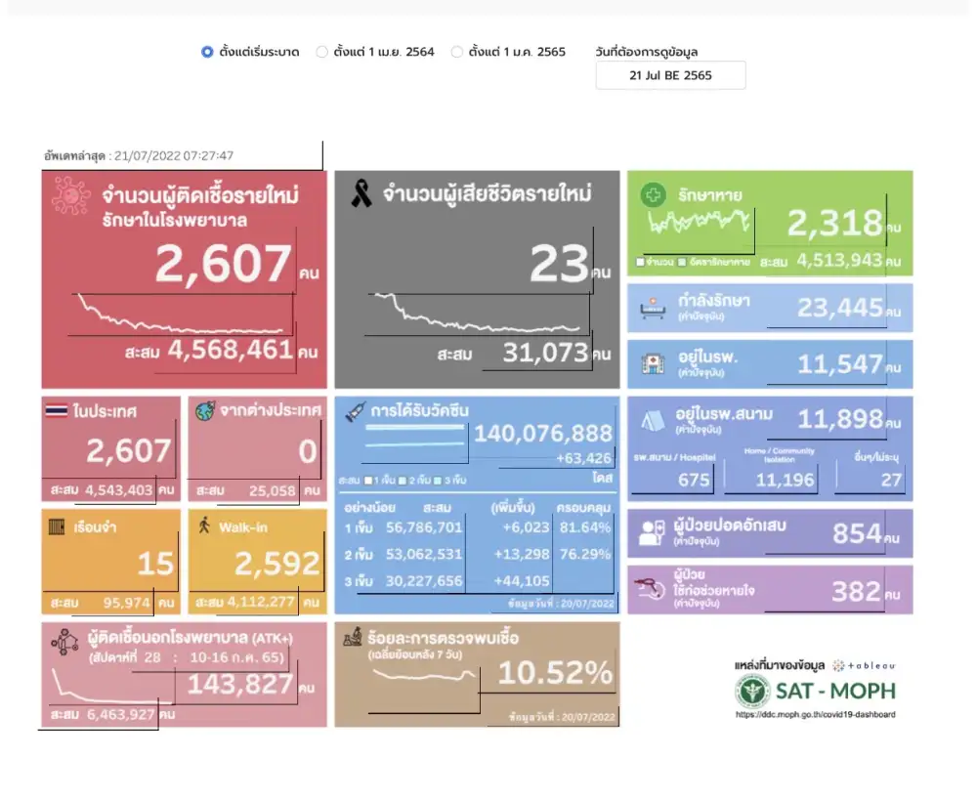Viewport: 977px width, 800px height.
Task: Click the Thai flag icon
Action: point(57,411)
